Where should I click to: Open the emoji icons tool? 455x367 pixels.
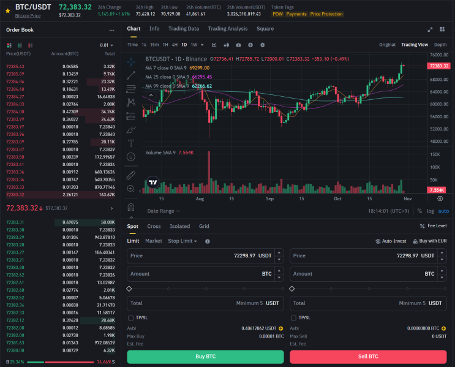131,157
